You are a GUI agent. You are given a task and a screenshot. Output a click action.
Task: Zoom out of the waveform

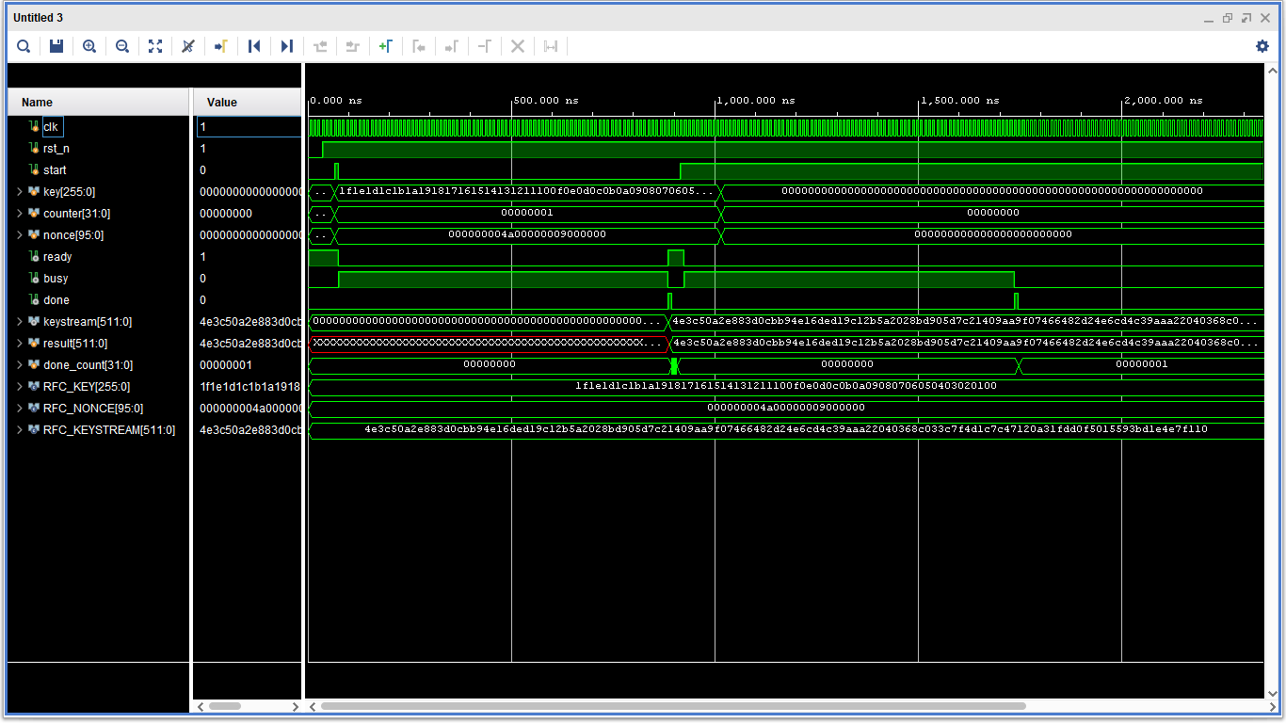click(x=122, y=46)
